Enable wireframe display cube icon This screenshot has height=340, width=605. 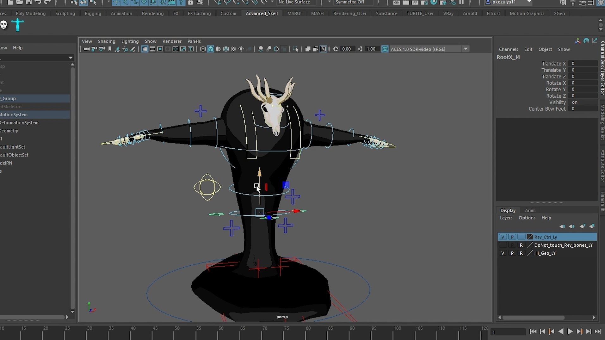(x=203, y=49)
